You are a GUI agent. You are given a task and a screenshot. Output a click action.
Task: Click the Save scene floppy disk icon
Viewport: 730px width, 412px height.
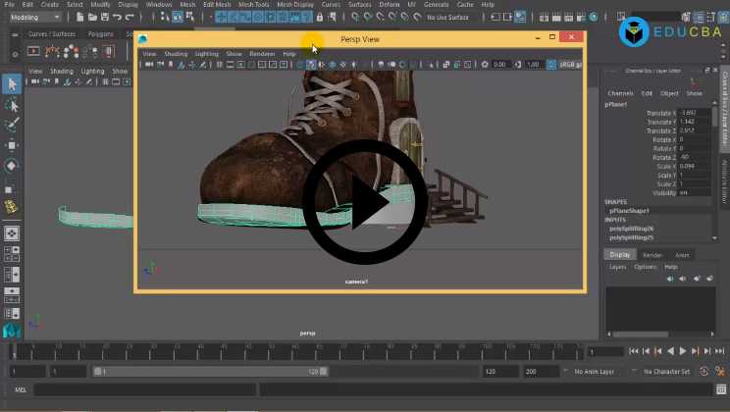point(102,17)
